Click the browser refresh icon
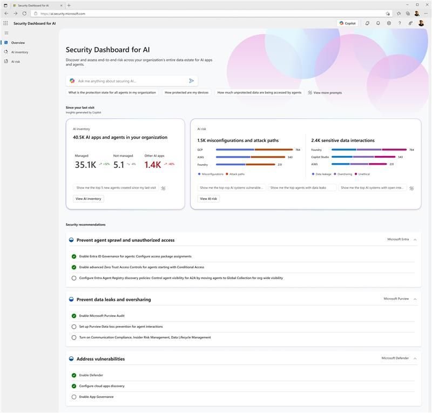 coord(24,13)
